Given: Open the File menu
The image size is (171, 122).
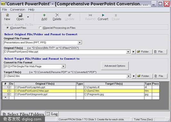Looking at the screenshot, I should pyautogui.click(x=4, y=10).
